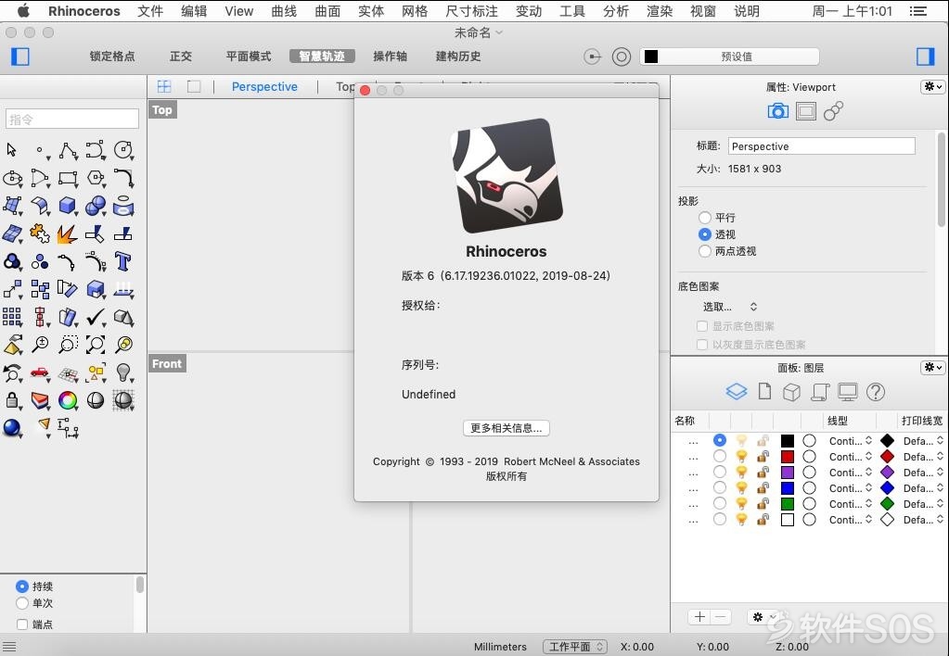Open the Apple menu
949x656 pixels.
coord(23,11)
